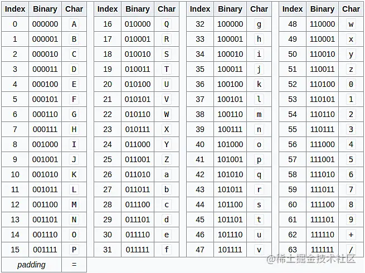Screen dimensions: 365x273
Task: Click the Char cell showing Q
Action: click(x=167, y=24)
